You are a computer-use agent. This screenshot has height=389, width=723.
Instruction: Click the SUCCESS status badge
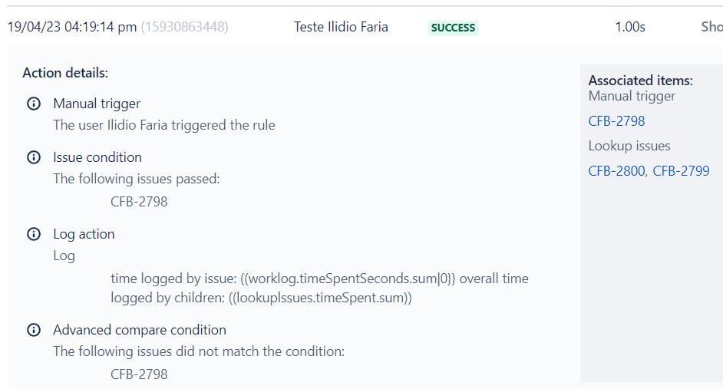[x=453, y=28]
